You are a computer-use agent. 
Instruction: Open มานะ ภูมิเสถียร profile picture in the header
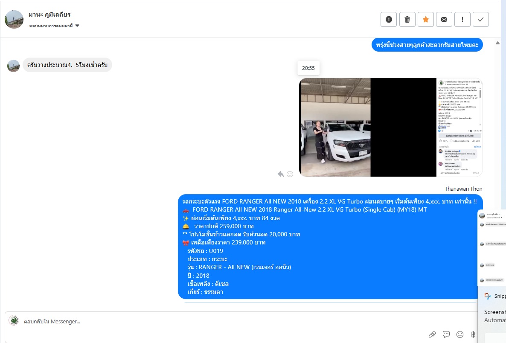(14, 19)
